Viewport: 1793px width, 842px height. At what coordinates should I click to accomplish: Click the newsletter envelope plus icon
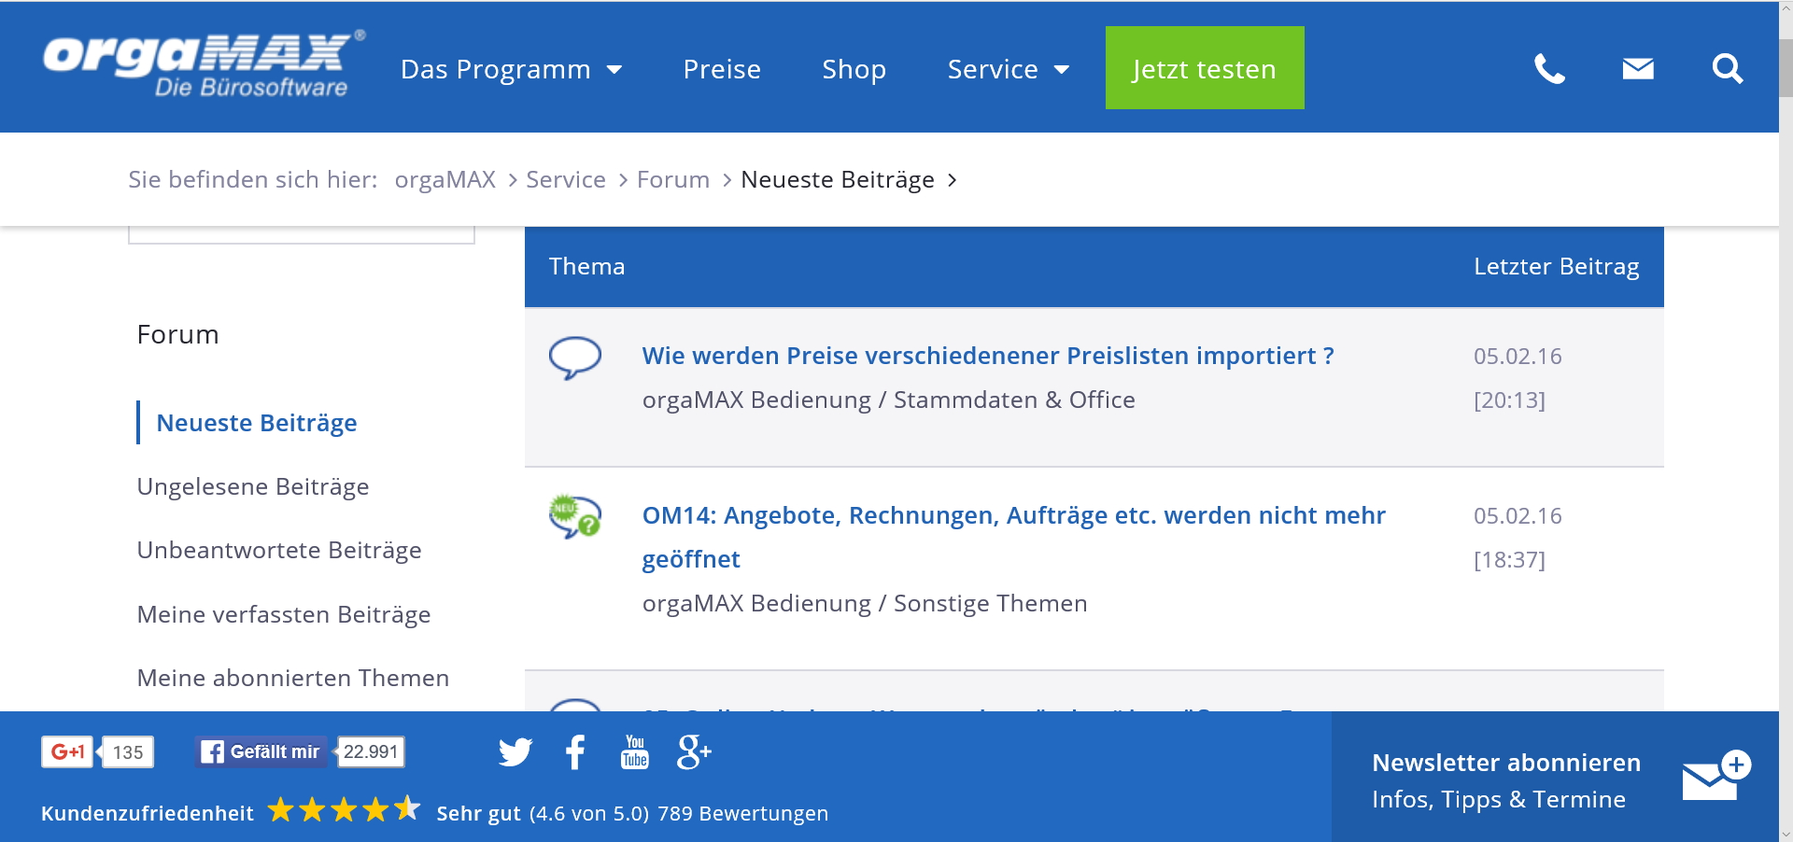pyautogui.click(x=1716, y=775)
